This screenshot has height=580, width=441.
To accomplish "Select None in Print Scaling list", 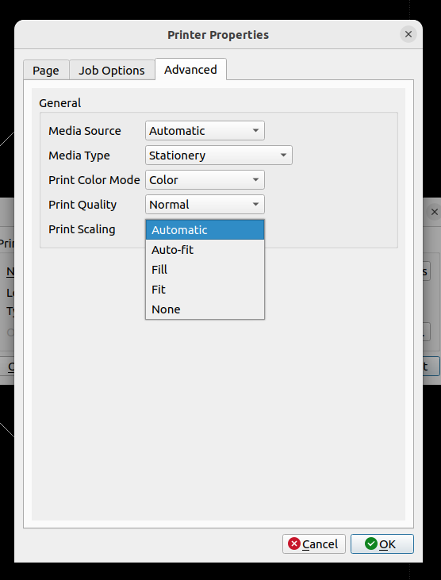I will point(205,309).
